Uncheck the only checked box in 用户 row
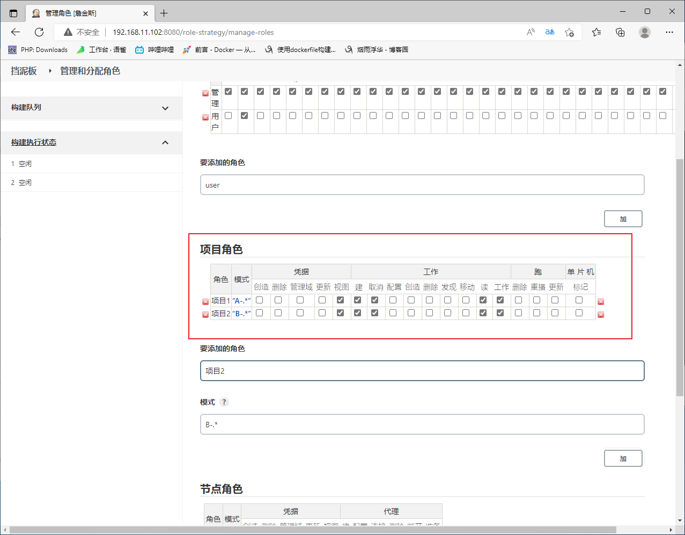Screen dimensions: 685x535 pyautogui.click(x=245, y=115)
